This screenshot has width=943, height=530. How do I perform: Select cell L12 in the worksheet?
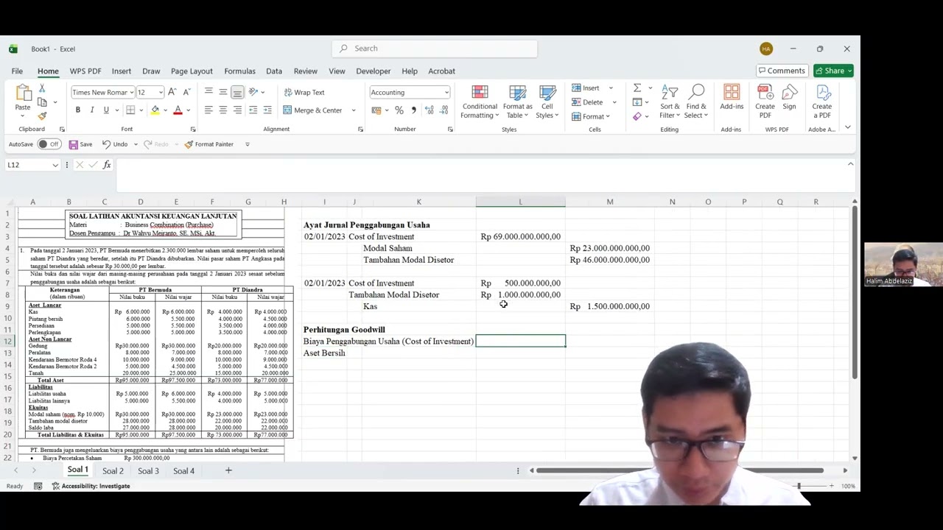coord(520,341)
